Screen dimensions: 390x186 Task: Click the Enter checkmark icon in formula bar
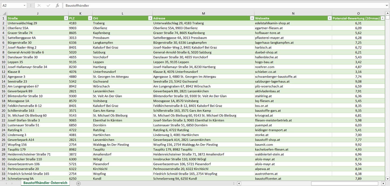pyautogui.click(x=48, y=5)
